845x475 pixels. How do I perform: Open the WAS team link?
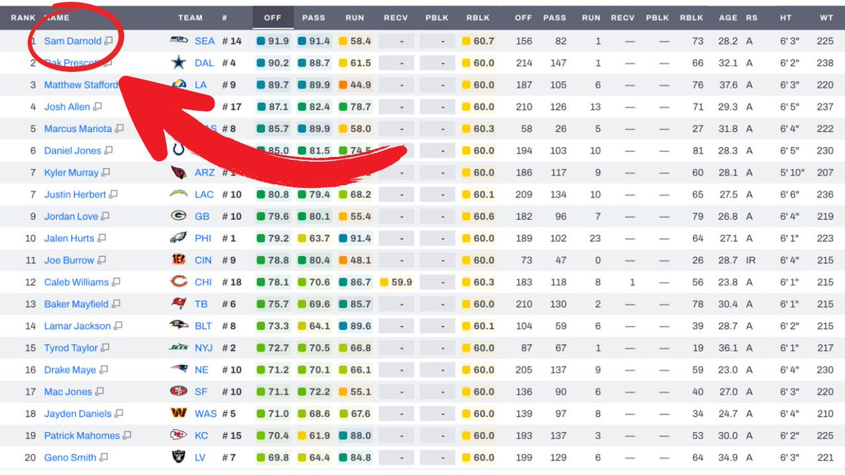click(x=206, y=414)
